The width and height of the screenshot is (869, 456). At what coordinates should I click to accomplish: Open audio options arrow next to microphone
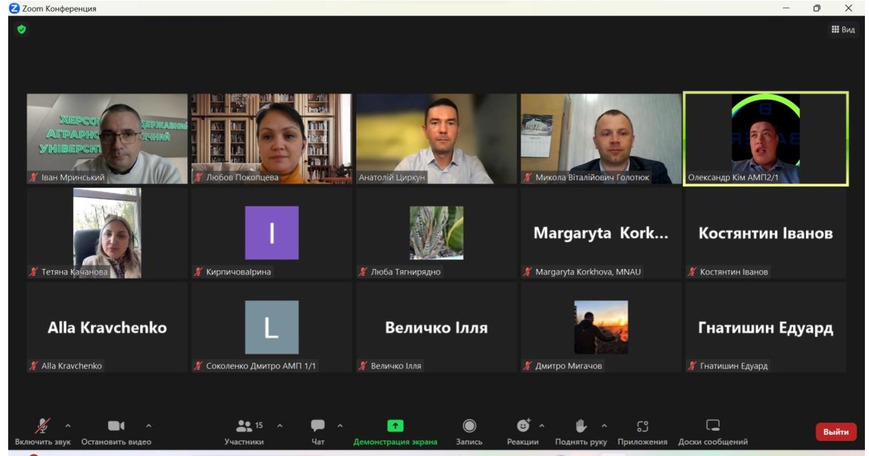coord(67,426)
